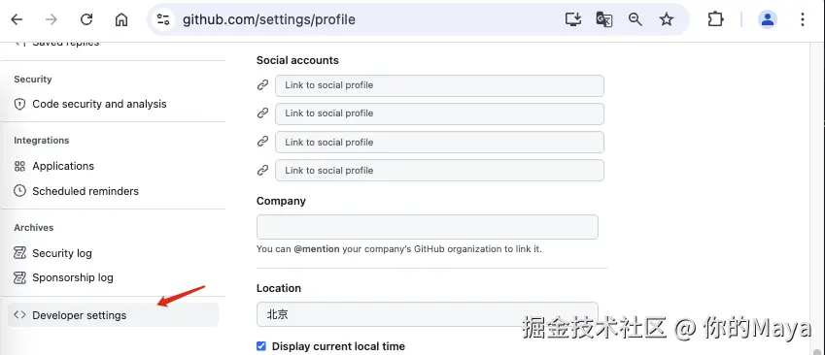Open the browser extensions puzzle icon
This screenshot has height=355, width=825.
tap(715, 20)
